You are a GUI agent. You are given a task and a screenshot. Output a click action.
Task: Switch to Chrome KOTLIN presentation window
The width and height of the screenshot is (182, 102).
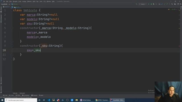pos(102,100)
